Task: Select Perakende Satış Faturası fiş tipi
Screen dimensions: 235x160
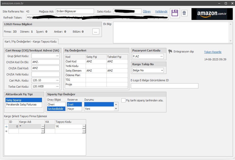Action: [23, 104]
